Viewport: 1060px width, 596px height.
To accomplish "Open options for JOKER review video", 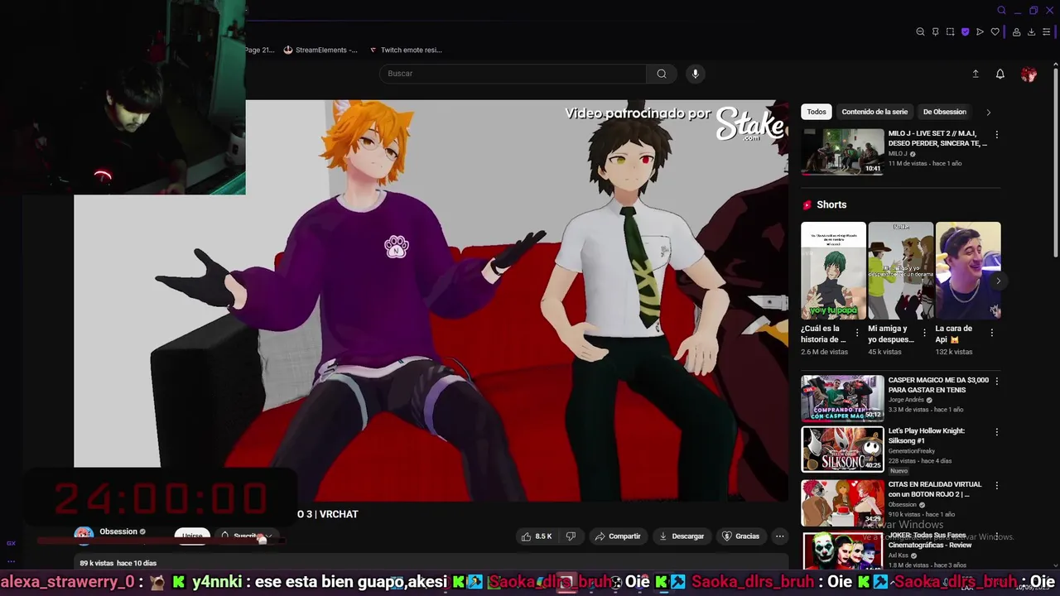I will pyautogui.click(x=996, y=536).
